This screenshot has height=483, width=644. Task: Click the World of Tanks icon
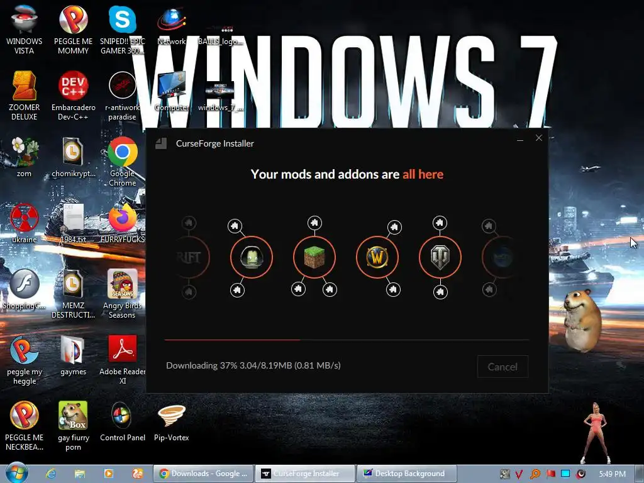point(440,257)
